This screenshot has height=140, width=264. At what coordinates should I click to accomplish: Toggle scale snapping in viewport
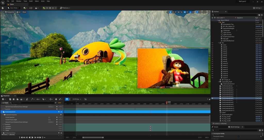[197, 12]
